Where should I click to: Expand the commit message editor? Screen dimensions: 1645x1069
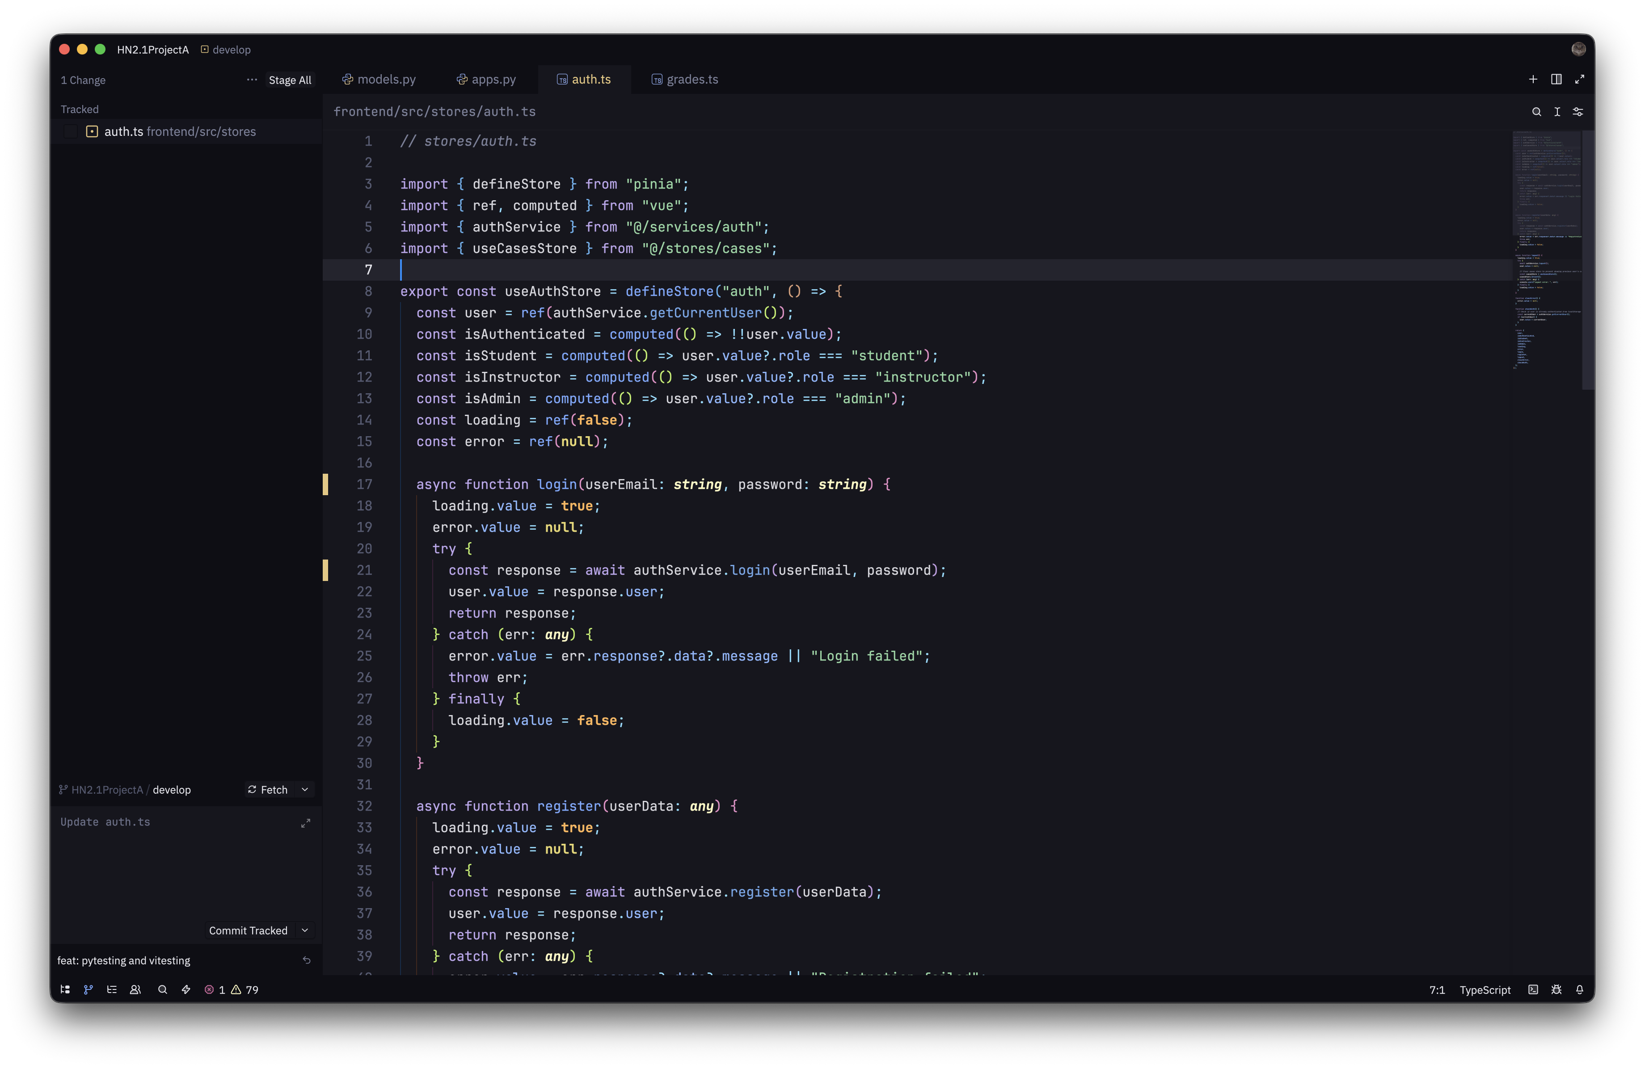305,823
